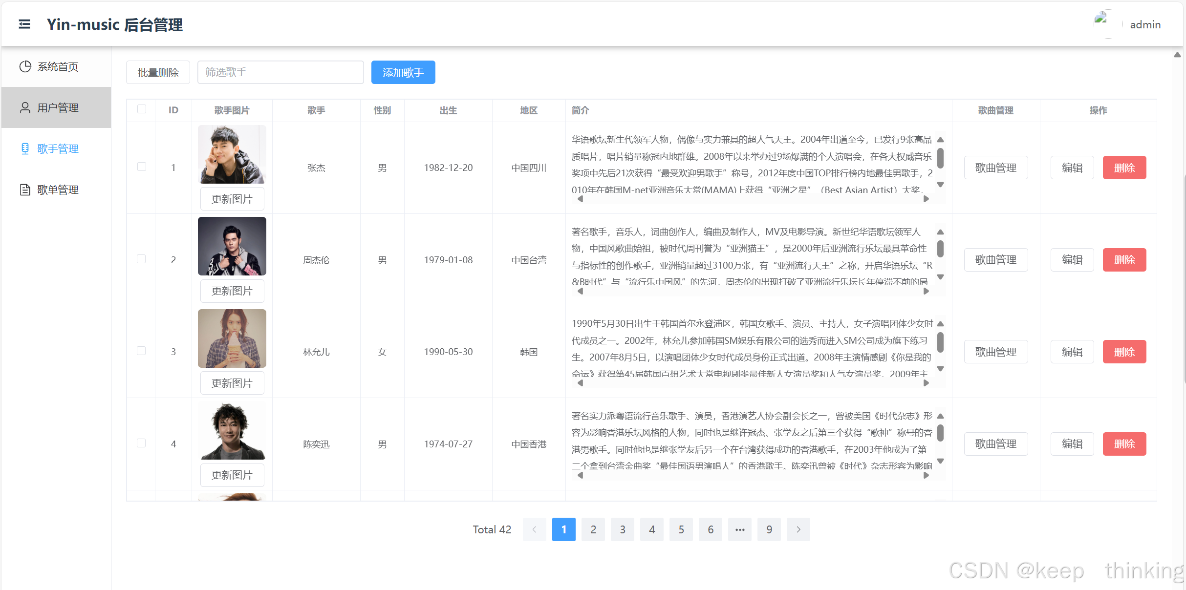This screenshot has width=1186, height=590.
Task: Open 歌单管理 menu item
Action: click(58, 190)
